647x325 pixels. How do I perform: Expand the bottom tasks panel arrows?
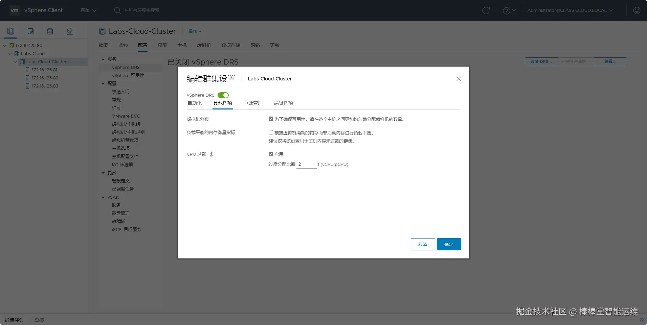tap(641, 320)
